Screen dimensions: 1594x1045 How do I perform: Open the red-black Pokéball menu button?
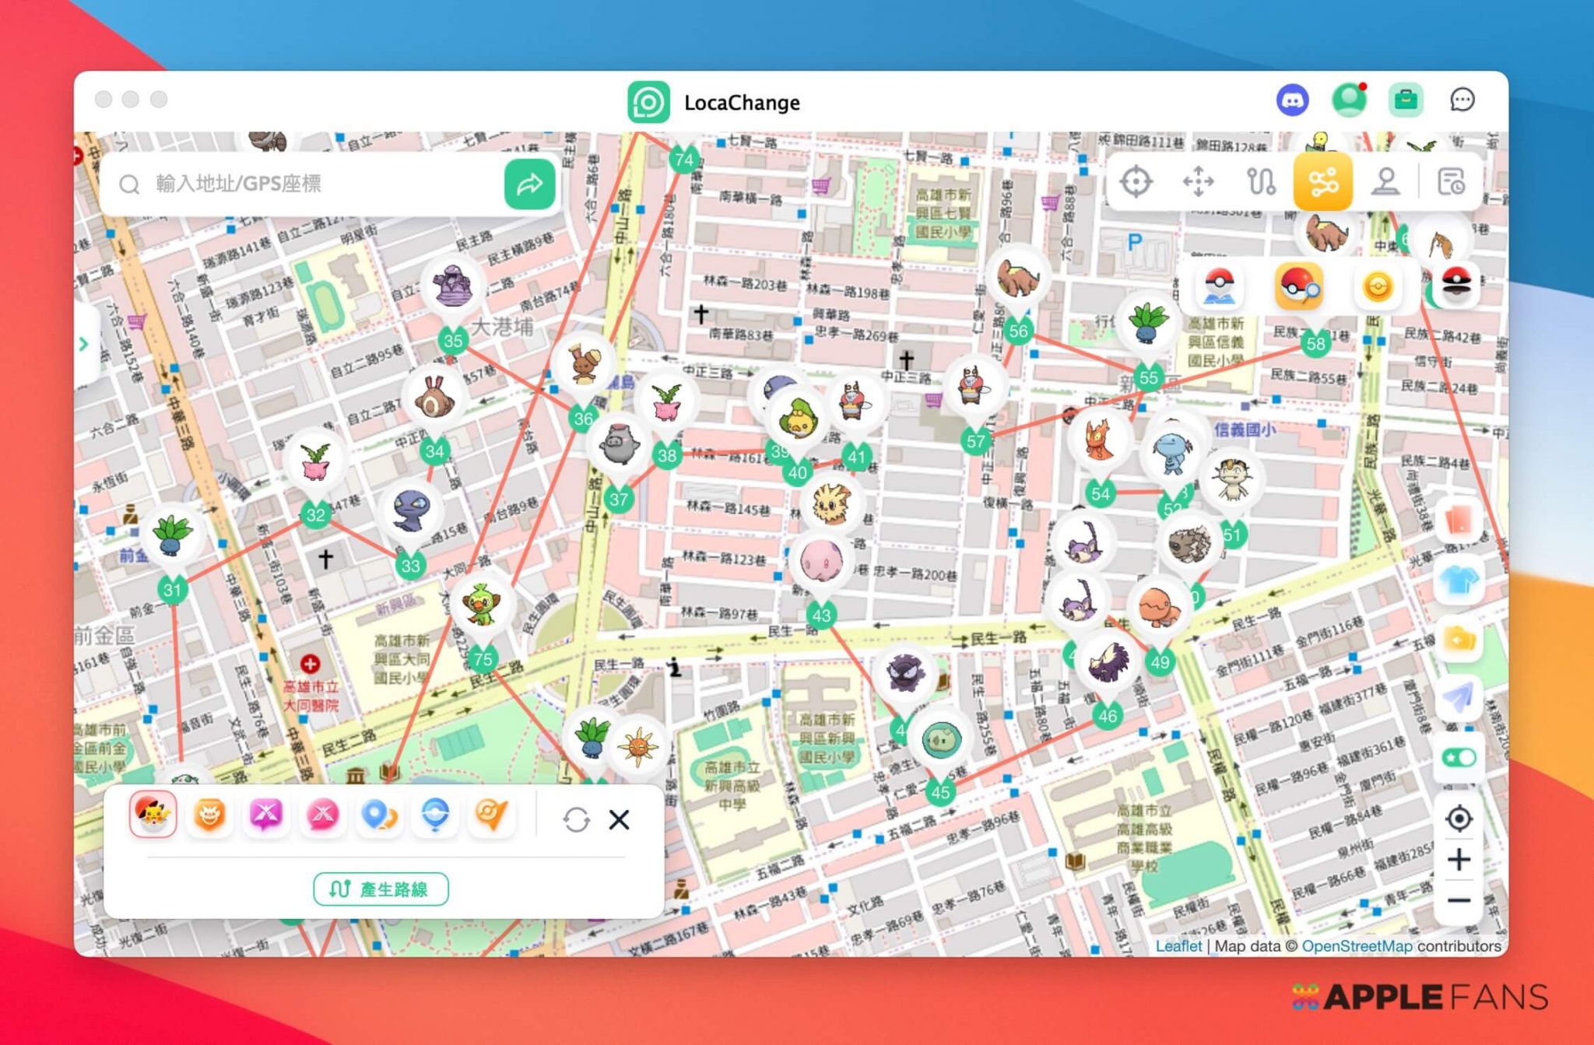[1457, 285]
